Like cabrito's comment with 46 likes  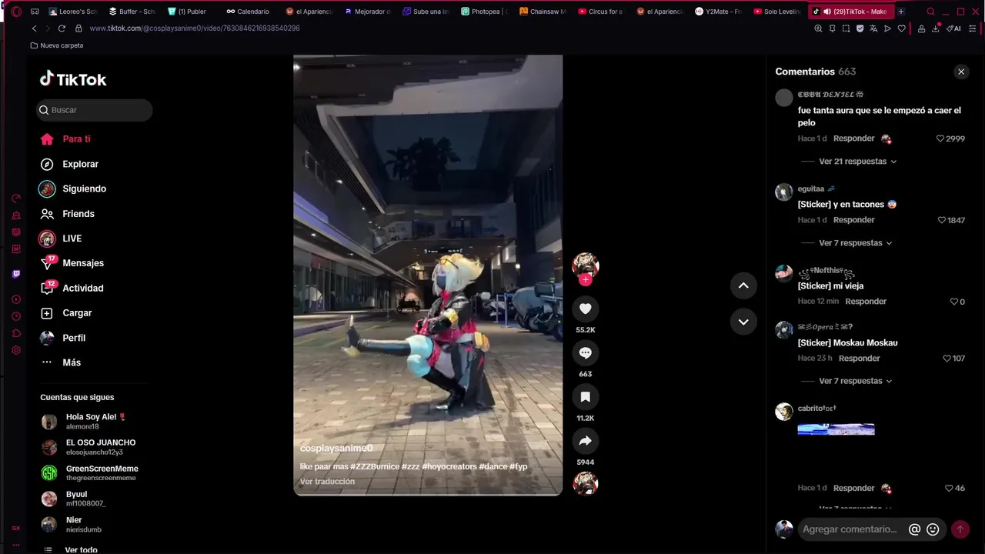pos(949,488)
